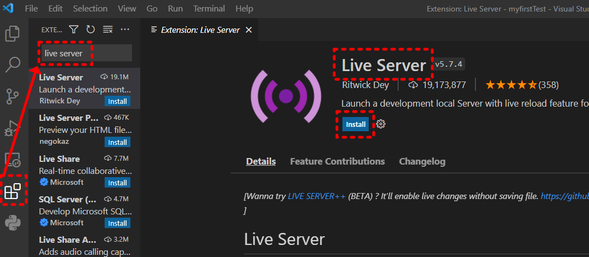The width and height of the screenshot is (589, 257).
Task: Open the Selection menu
Action: (x=90, y=8)
